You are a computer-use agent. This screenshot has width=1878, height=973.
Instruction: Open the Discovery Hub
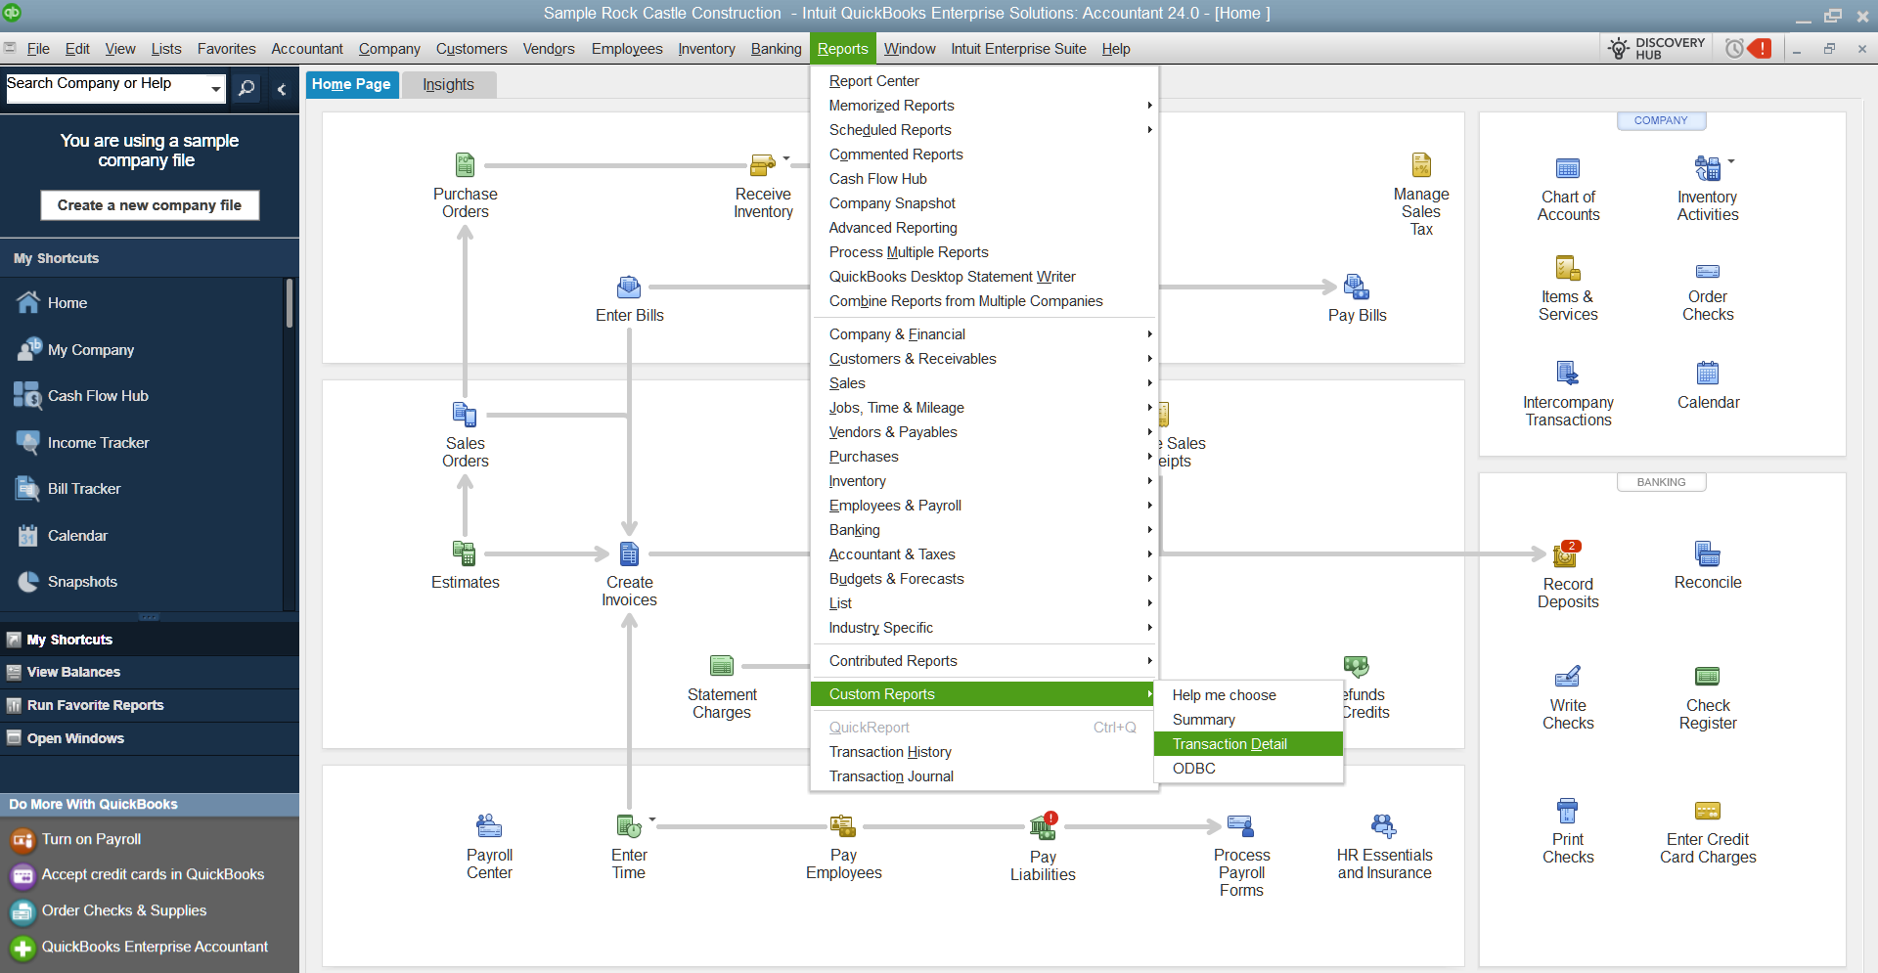1656,48
